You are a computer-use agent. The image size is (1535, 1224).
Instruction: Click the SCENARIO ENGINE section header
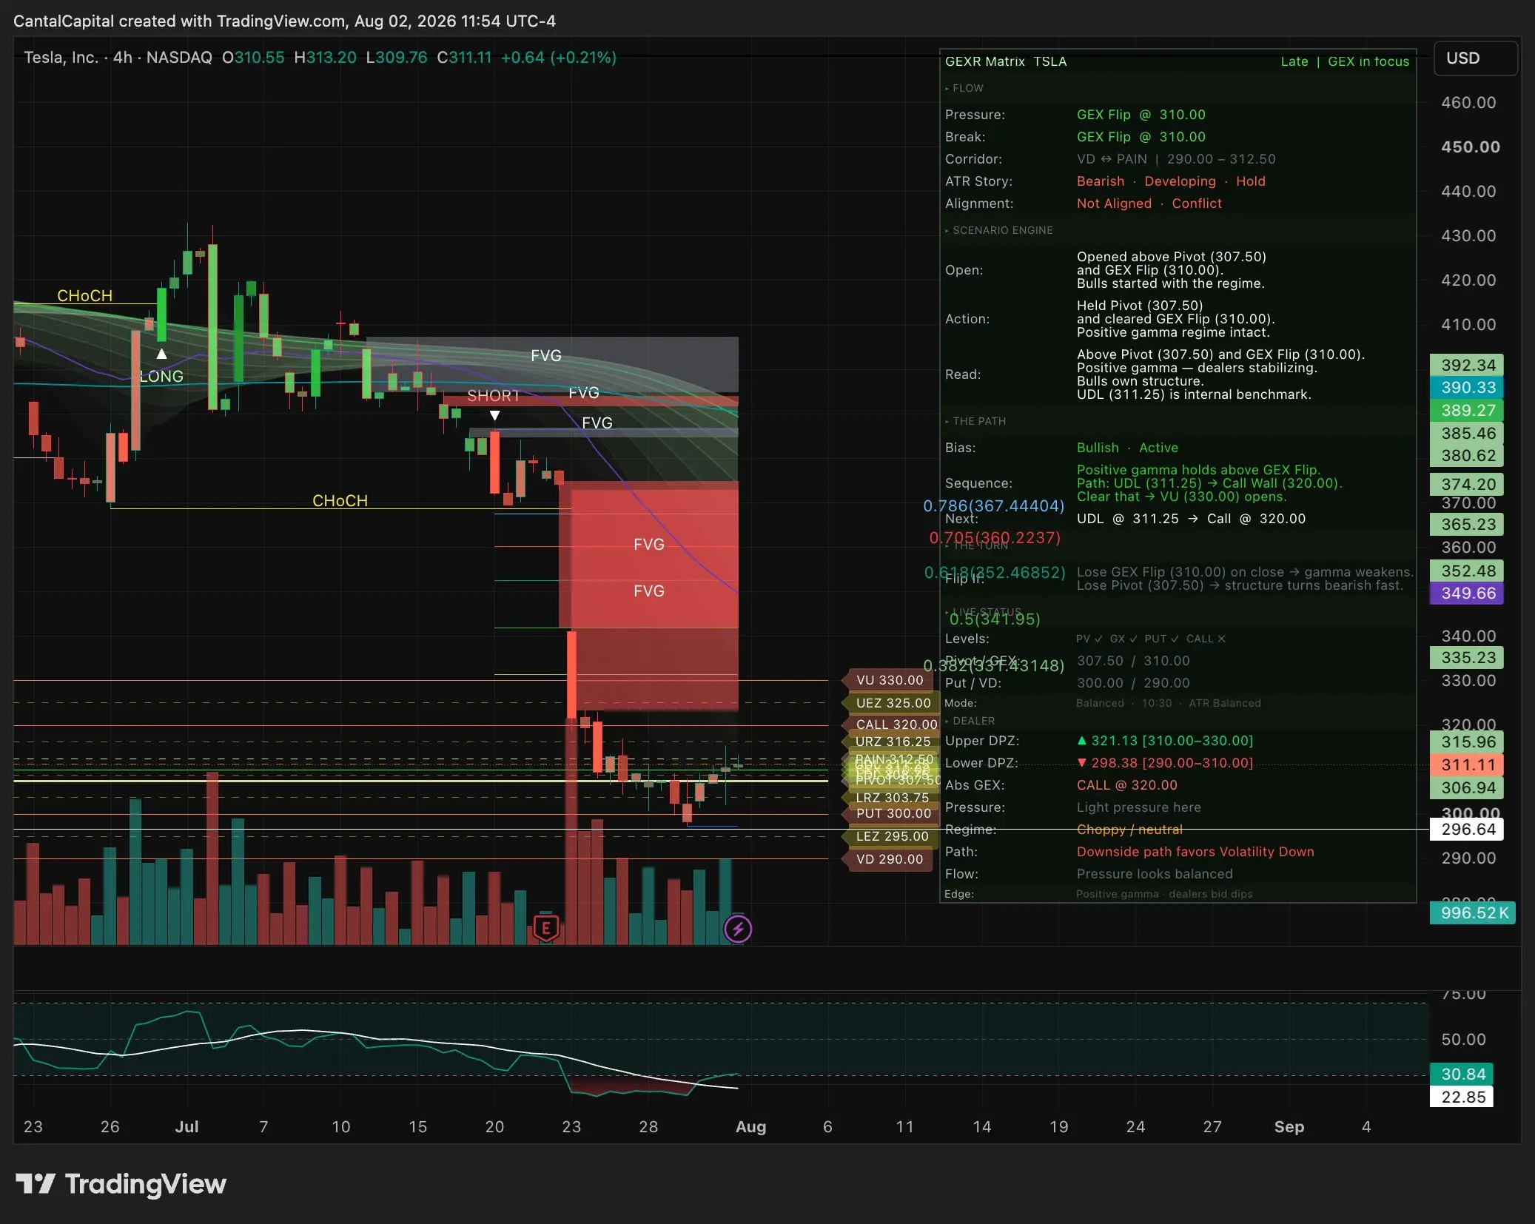[x=1002, y=230]
